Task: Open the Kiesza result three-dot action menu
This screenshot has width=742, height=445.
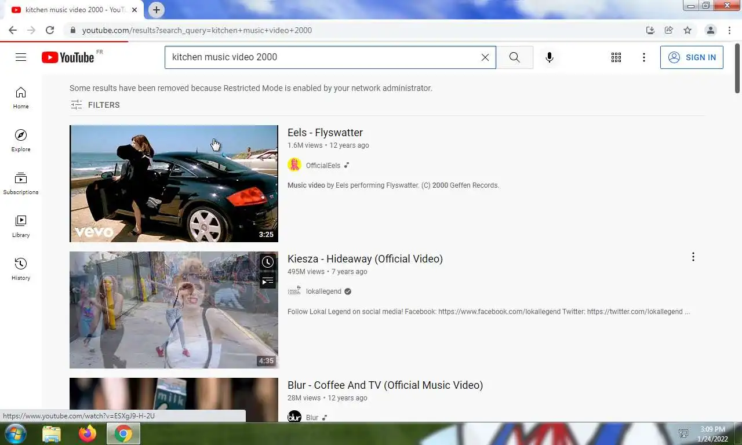Action: point(693,257)
